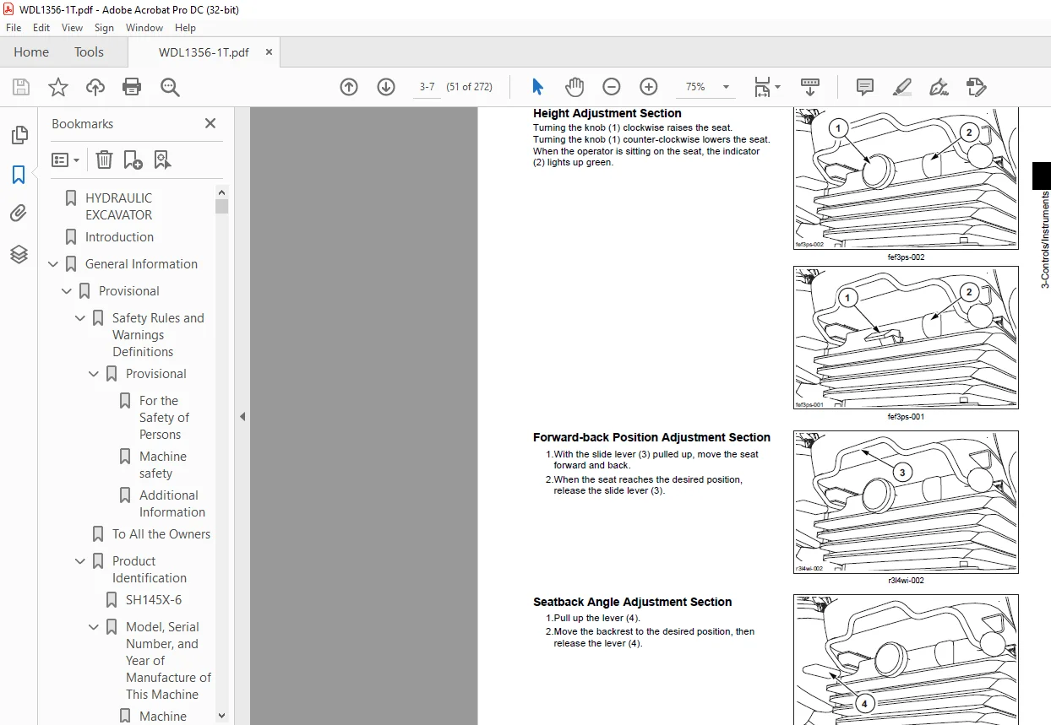Activate the Hand pan tool
Viewport: 1051px width, 725px height.
tap(575, 87)
